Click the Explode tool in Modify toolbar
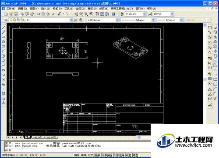The image size is (219, 158). (x=215, y=99)
